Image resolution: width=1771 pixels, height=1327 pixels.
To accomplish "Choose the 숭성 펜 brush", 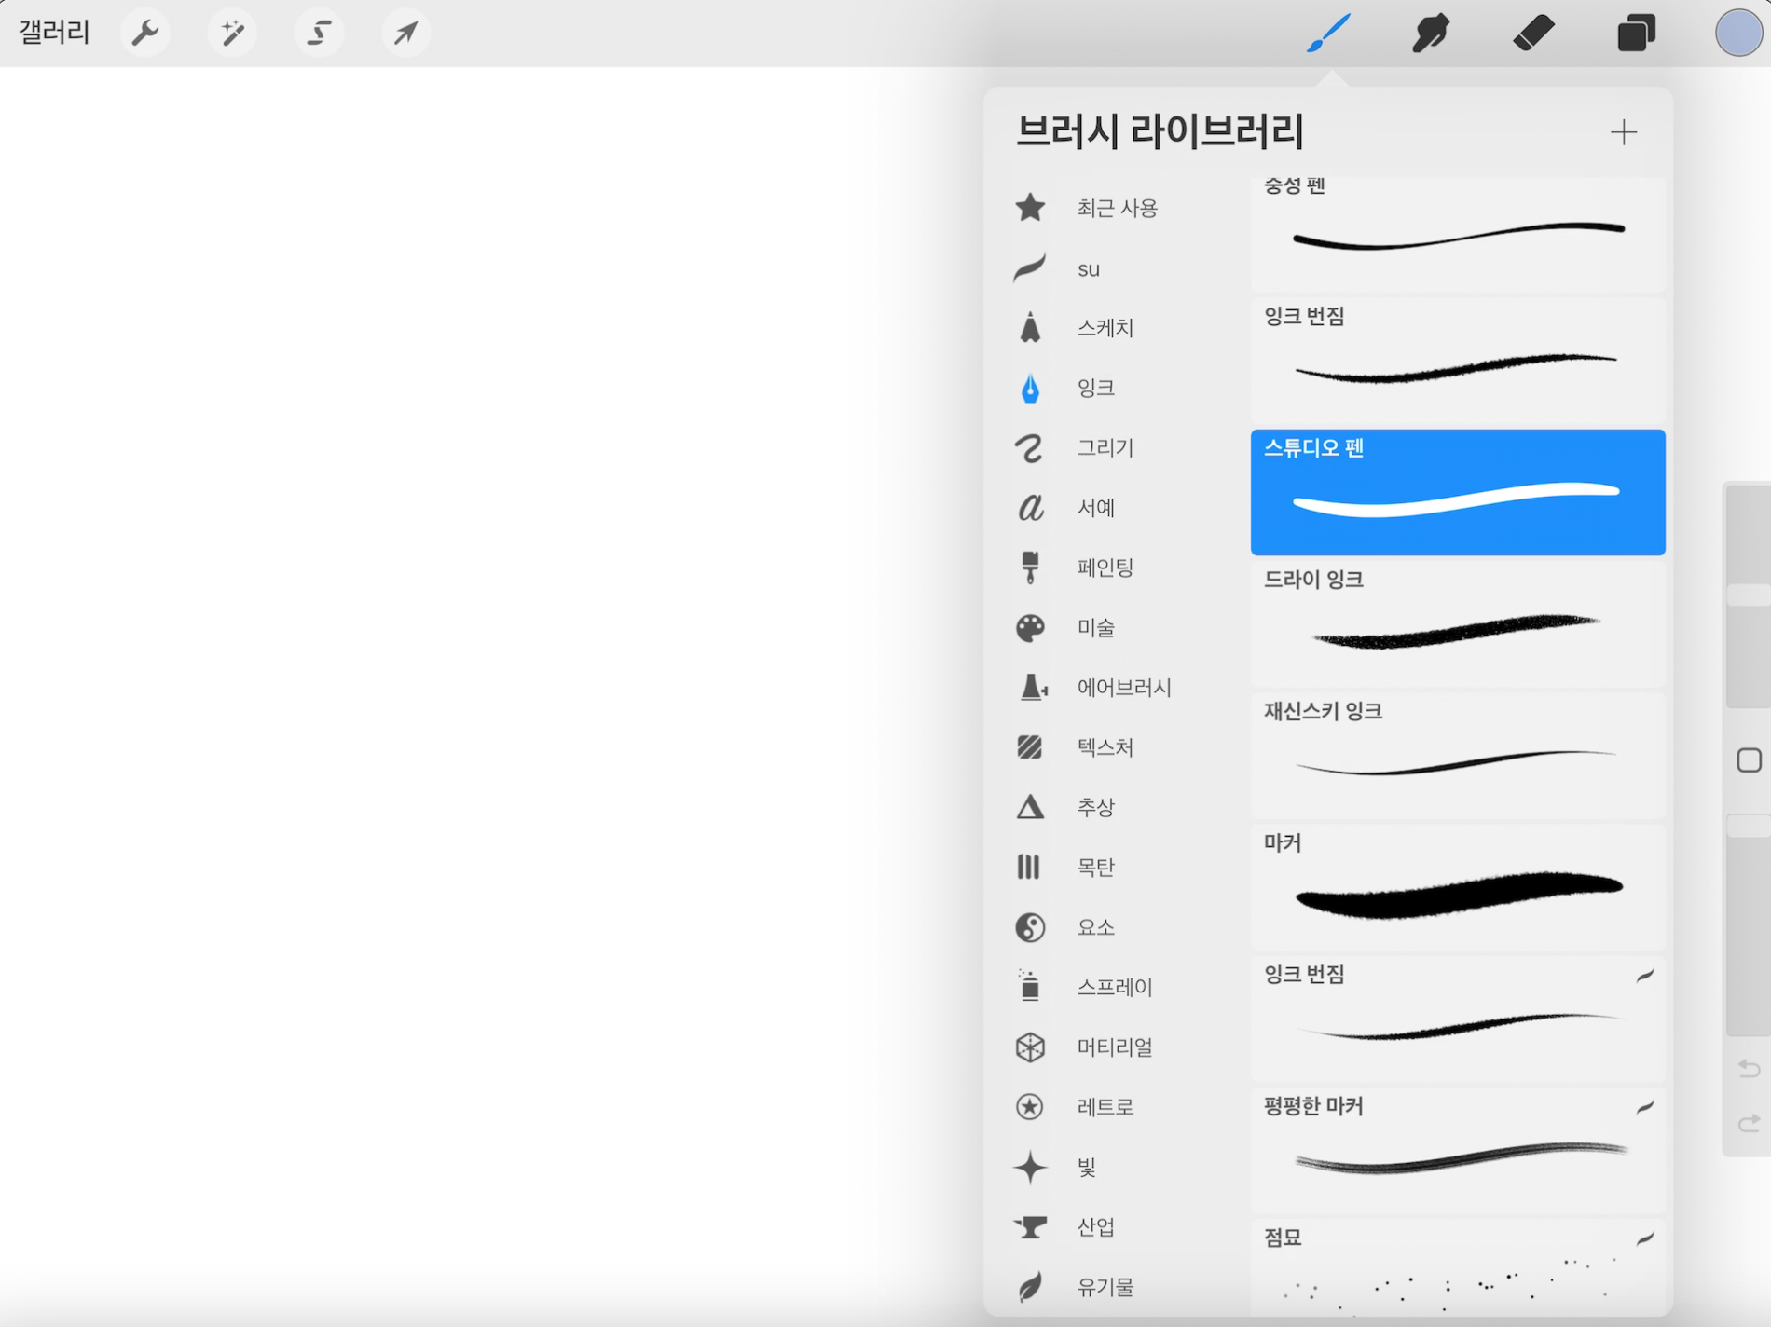I will [1458, 233].
